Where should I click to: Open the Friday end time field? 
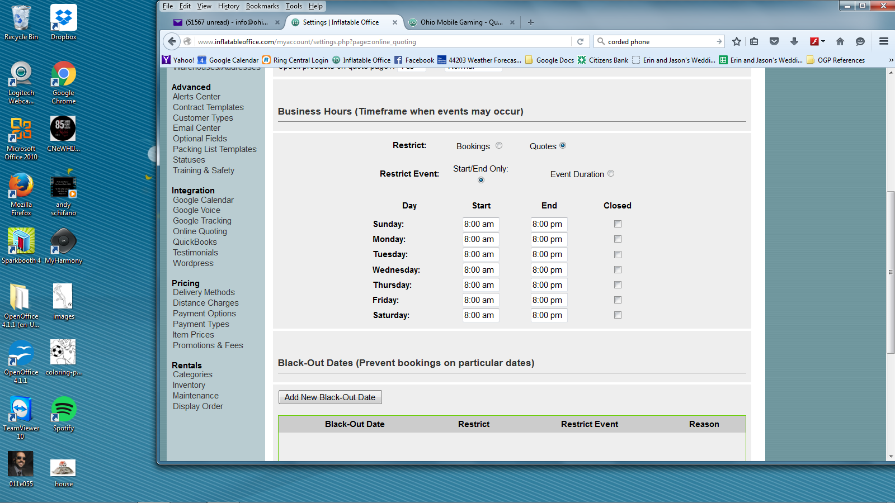coord(549,300)
